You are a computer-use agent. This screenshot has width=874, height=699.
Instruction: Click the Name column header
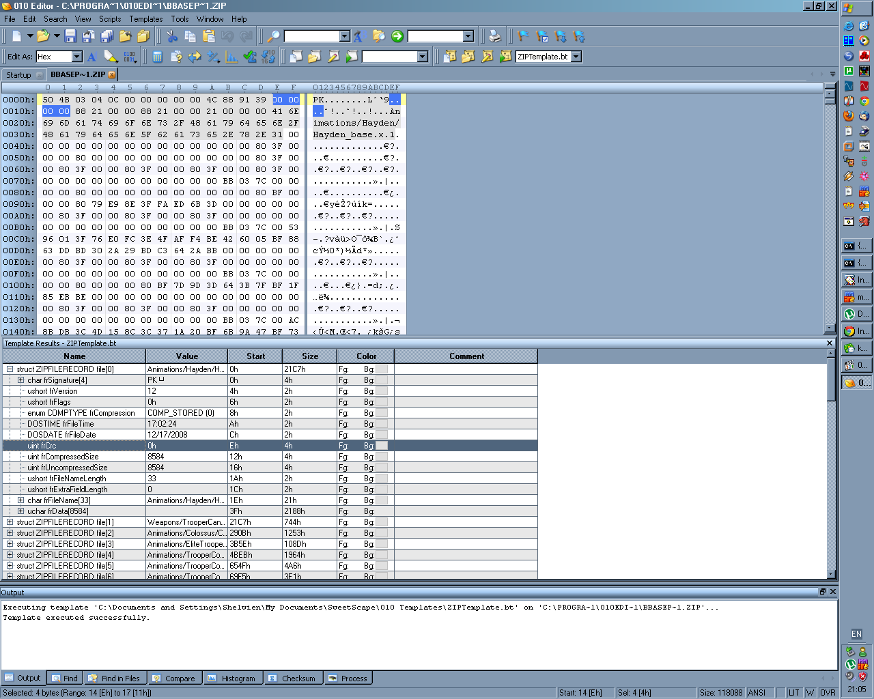74,356
